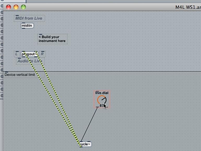The image size is (201, 151).
Task: Select the 'MIDI from Live' comment
Action: tap(29, 18)
